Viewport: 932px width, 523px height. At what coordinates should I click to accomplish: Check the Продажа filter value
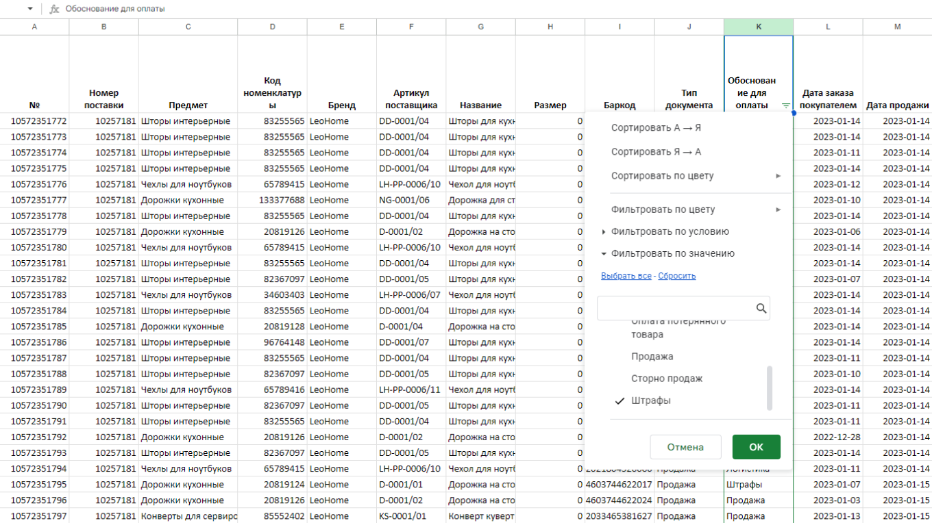point(652,357)
